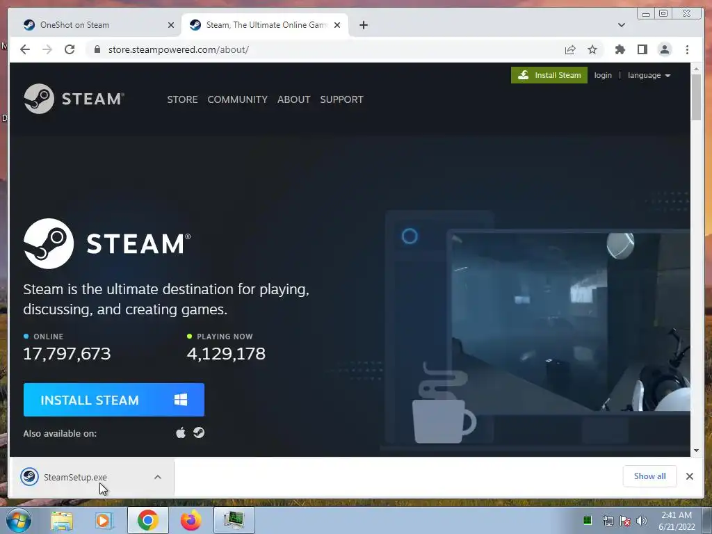Image resolution: width=712 pixels, height=534 pixels.
Task: Click the Chrome taskbar icon
Action: pyautogui.click(x=147, y=520)
